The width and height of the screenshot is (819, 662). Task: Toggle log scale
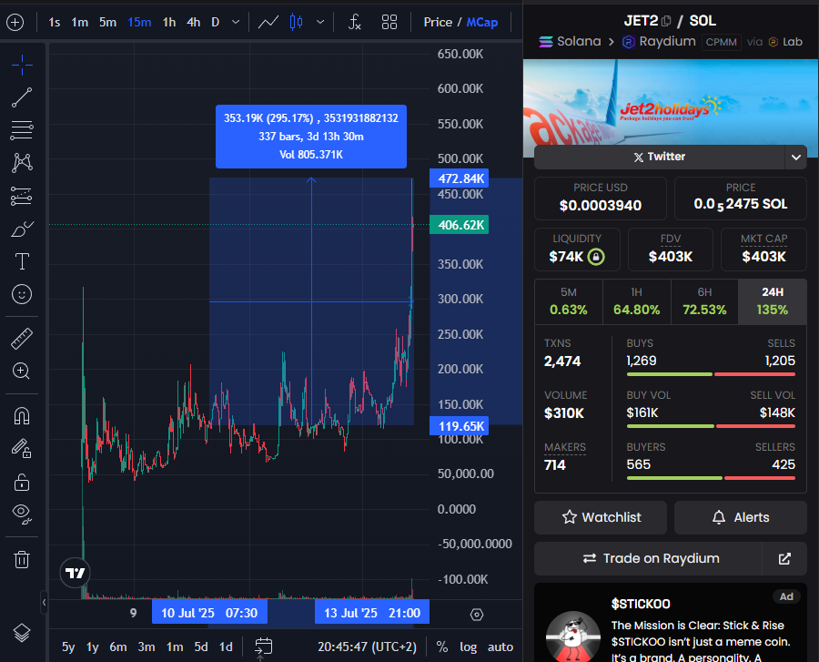click(469, 647)
